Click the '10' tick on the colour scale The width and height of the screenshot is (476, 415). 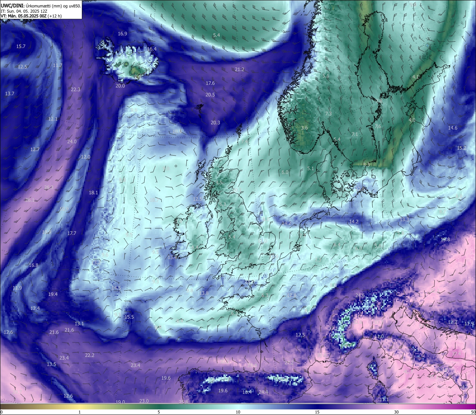[238, 412]
